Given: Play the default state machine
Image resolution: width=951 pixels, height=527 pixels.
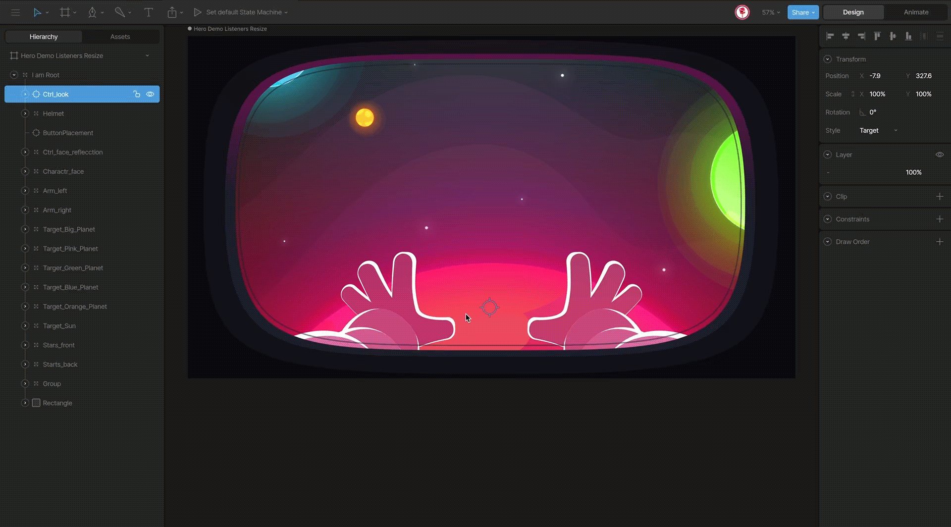Looking at the screenshot, I should tap(197, 12).
